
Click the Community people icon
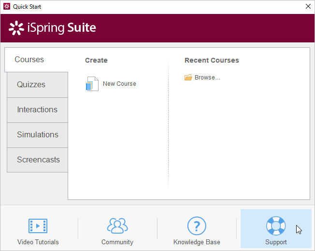click(117, 225)
